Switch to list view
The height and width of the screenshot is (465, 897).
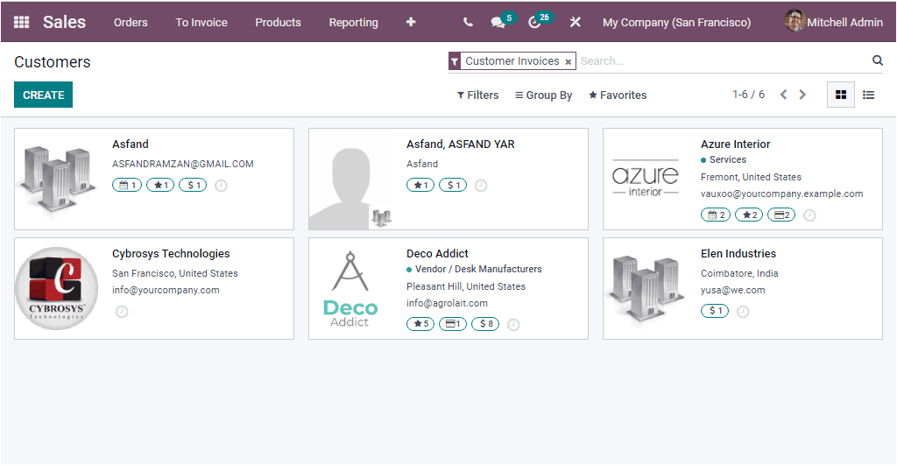click(868, 95)
